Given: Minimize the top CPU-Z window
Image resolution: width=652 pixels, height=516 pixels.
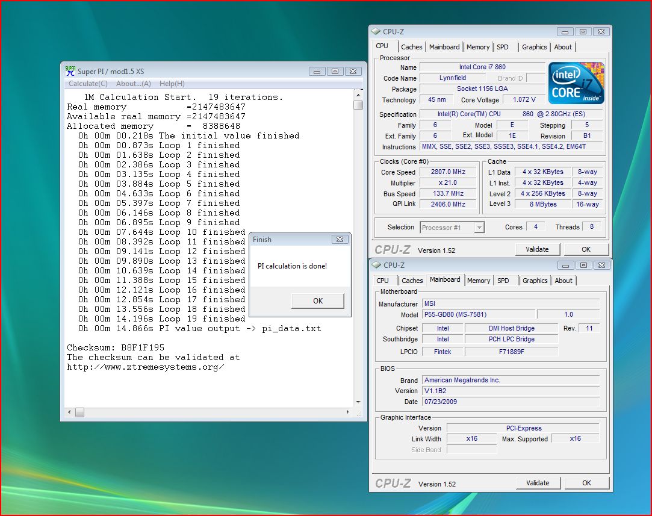Looking at the screenshot, I should click(565, 31).
